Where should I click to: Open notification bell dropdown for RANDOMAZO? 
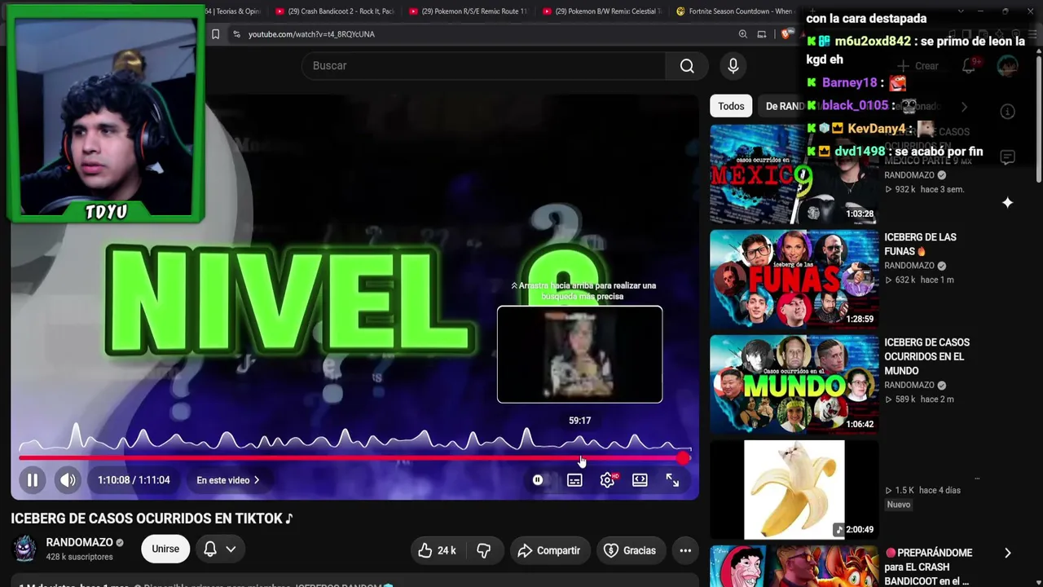point(220,549)
